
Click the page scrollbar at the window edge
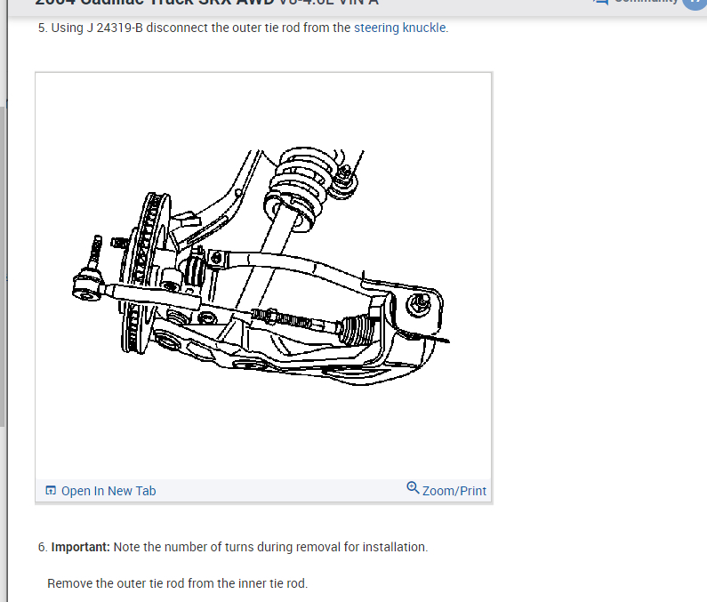click(3, 266)
